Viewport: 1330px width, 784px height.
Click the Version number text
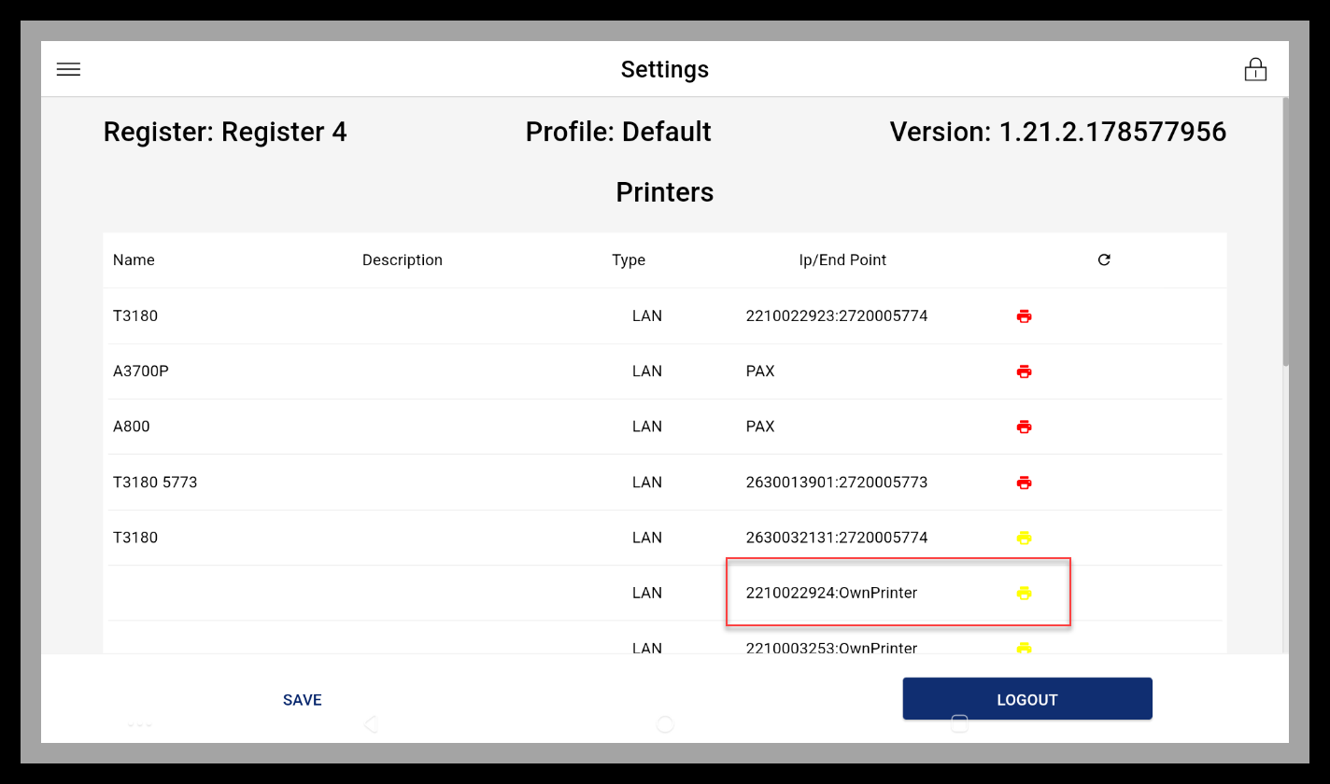click(x=1058, y=133)
